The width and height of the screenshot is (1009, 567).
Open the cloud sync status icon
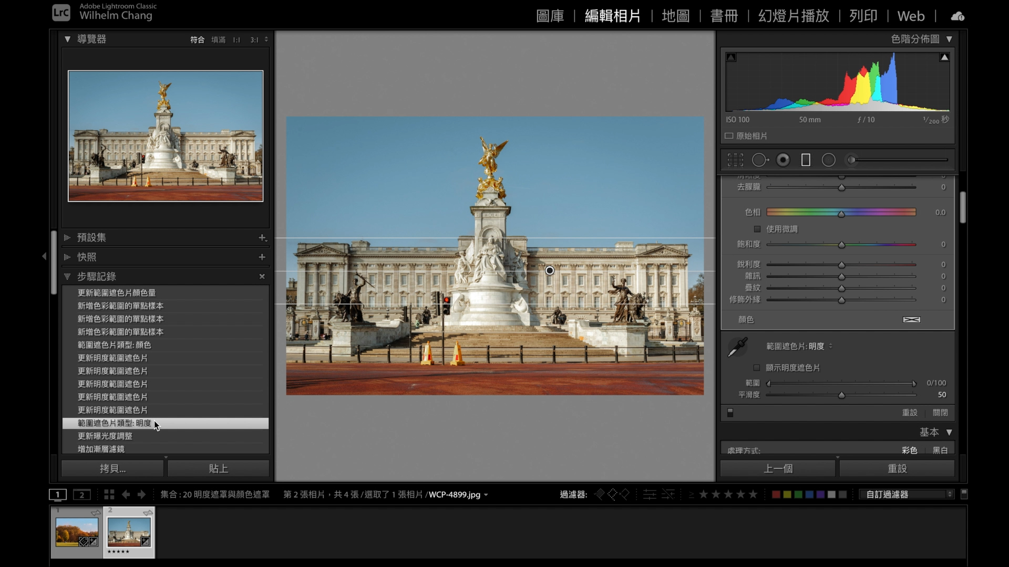(957, 16)
